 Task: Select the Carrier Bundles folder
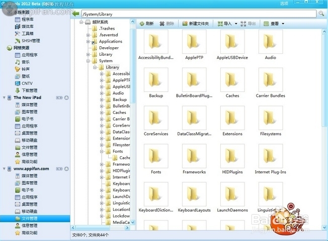point(271,83)
